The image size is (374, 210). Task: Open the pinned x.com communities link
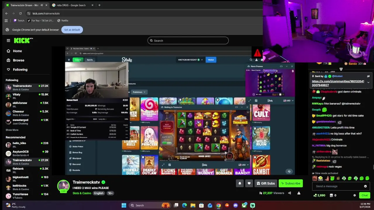[x=338, y=83]
